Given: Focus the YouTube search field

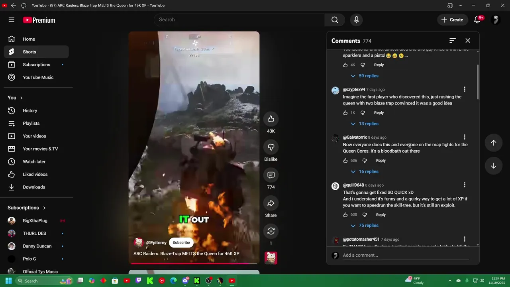Looking at the screenshot, I should click(x=239, y=20).
